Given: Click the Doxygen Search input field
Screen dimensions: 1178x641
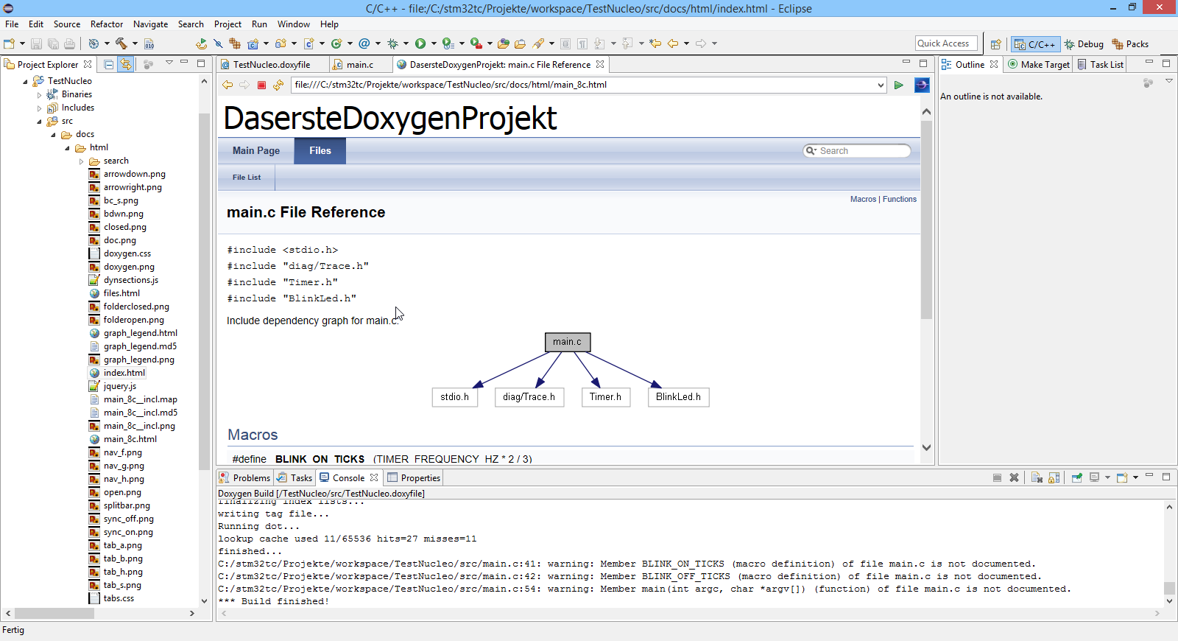Looking at the screenshot, I should tap(857, 150).
